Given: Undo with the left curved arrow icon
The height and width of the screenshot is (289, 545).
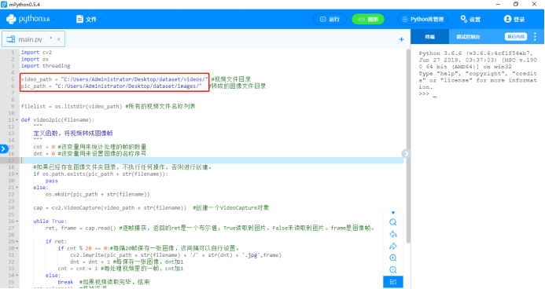Looking at the screenshot, I should coord(392,234).
